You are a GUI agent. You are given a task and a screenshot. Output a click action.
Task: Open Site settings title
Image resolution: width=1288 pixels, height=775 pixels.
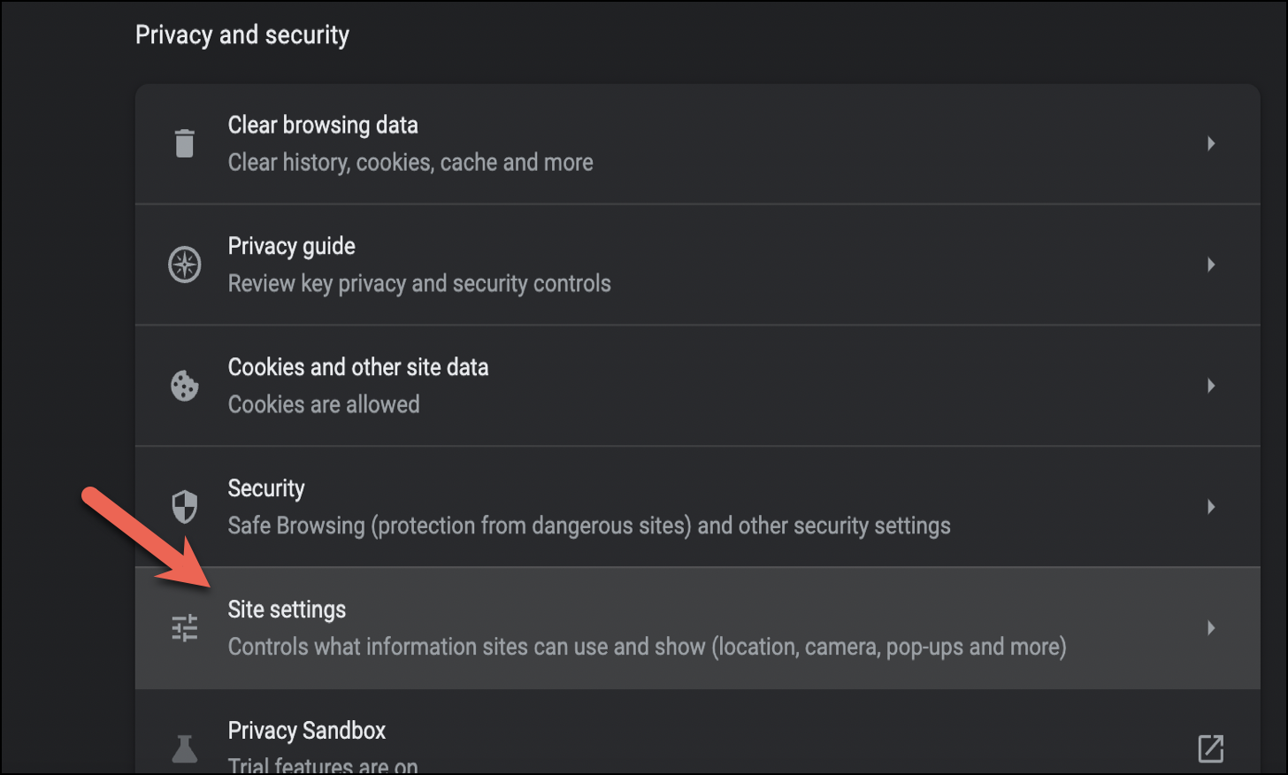(x=287, y=610)
